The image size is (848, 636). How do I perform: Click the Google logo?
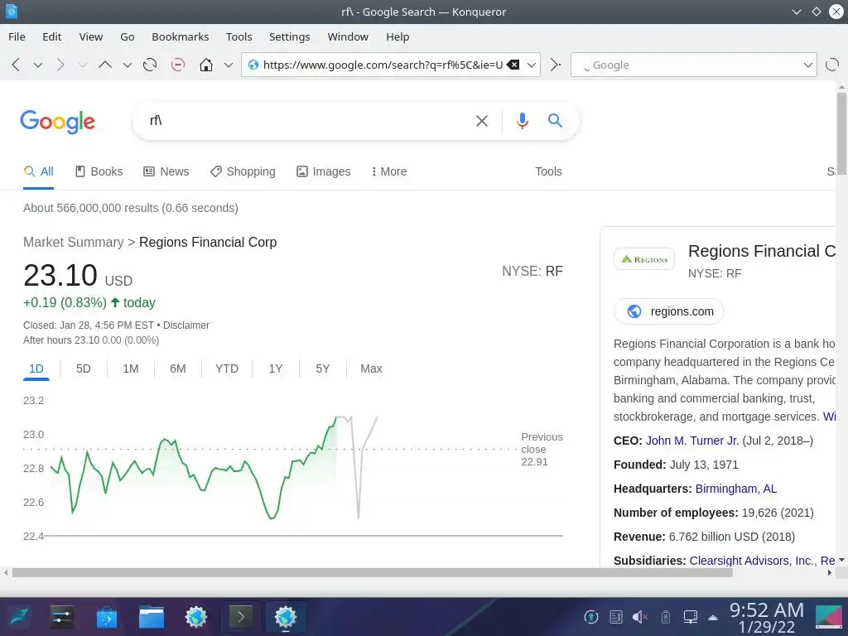[x=58, y=122]
